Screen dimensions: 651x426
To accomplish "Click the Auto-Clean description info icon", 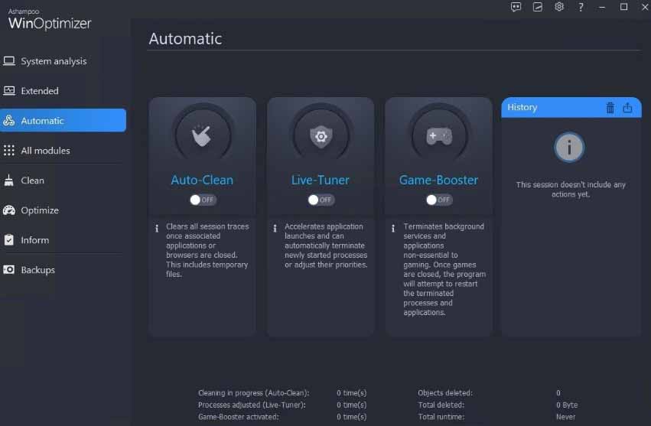I will click(157, 229).
